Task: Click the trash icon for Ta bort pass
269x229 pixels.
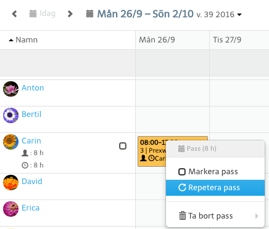Action: pyautogui.click(x=182, y=215)
